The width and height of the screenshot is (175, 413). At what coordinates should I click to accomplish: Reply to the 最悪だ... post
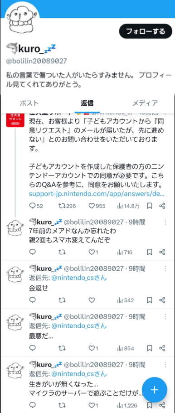coord(33,348)
